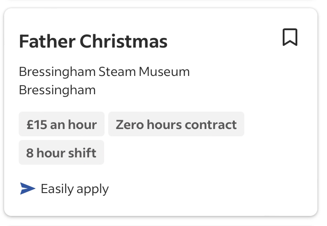Click the paper plane icon beside Easily apply
327x226 pixels.
click(27, 188)
